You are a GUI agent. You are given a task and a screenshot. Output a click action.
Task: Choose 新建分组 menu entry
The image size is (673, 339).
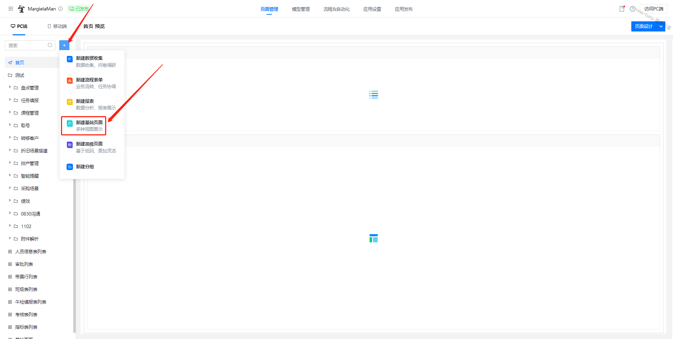click(92, 167)
